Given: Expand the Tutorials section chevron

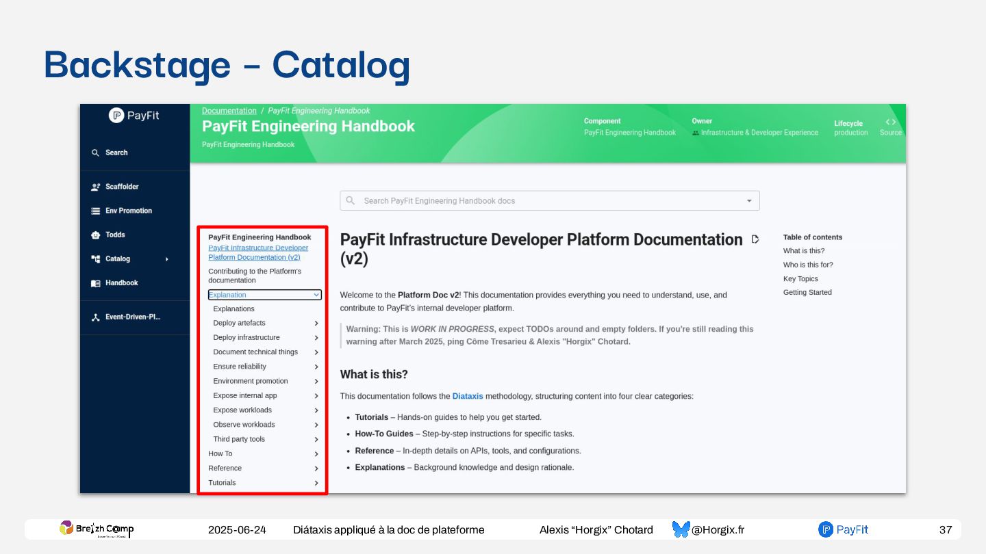Looking at the screenshot, I should pyautogui.click(x=316, y=483).
